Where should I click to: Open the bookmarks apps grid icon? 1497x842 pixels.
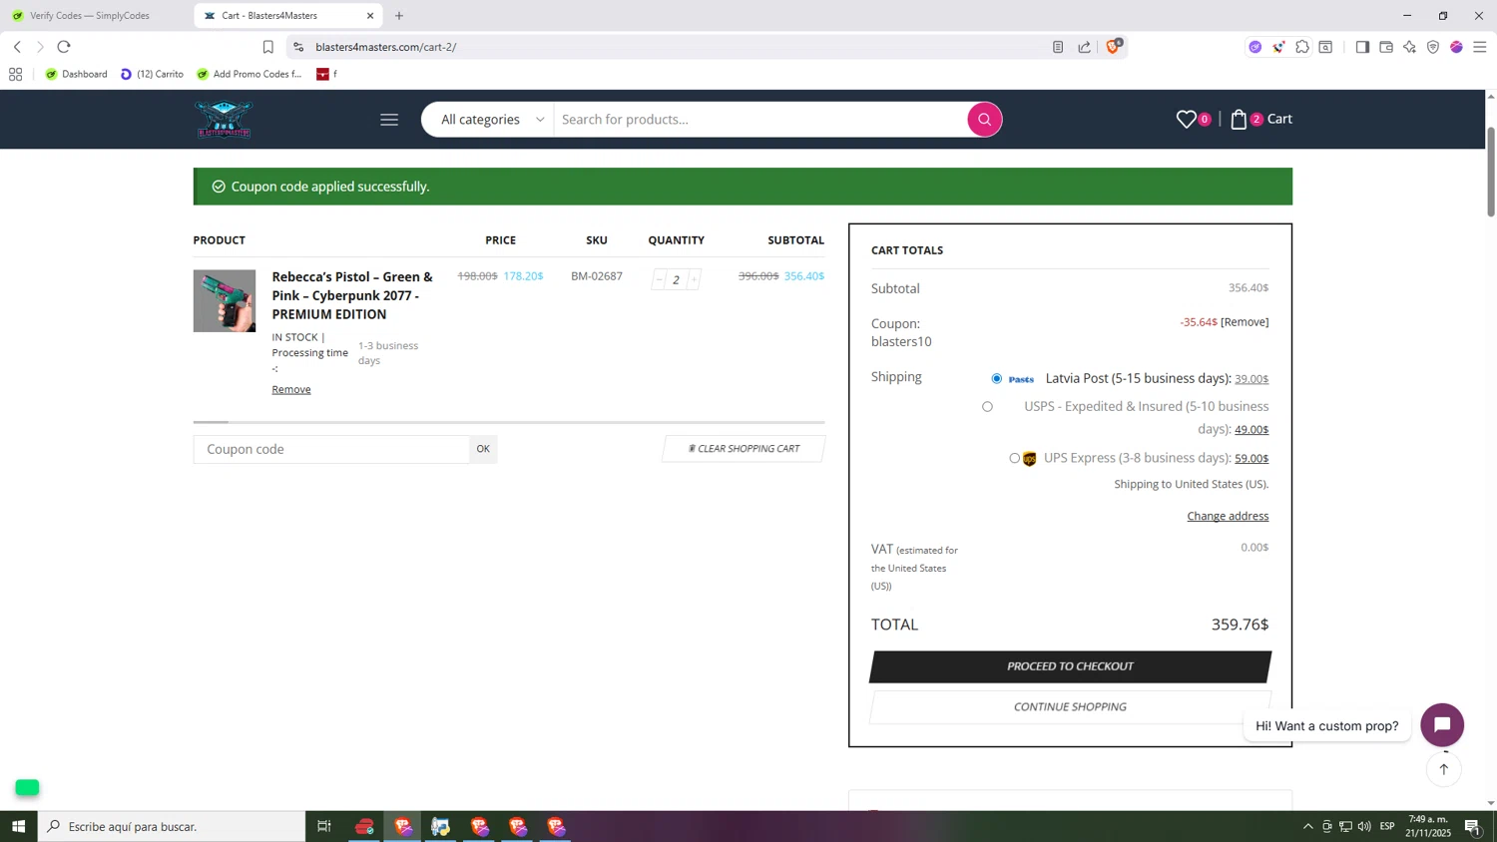15,74
